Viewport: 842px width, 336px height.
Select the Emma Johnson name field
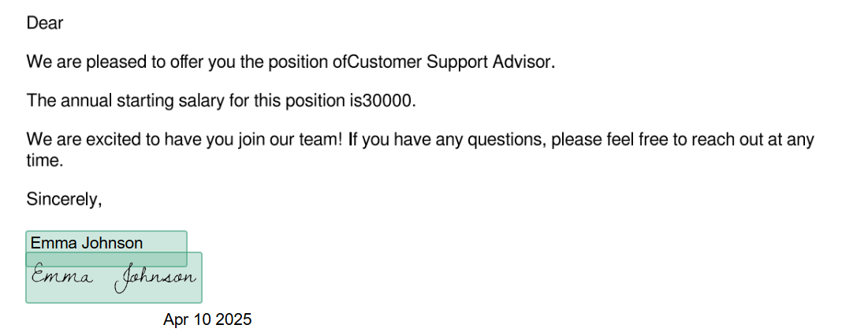(x=106, y=249)
